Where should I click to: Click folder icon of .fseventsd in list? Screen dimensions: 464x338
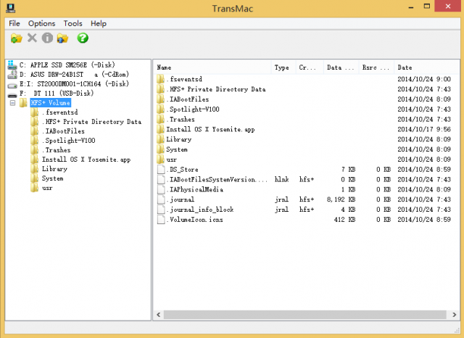(x=160, y=79)
